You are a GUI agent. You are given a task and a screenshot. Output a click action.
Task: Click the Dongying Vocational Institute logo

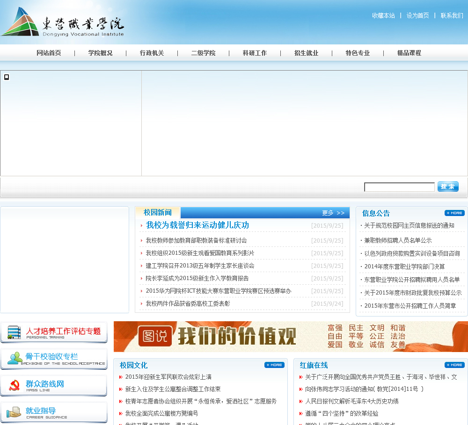(x=62, y=22)
